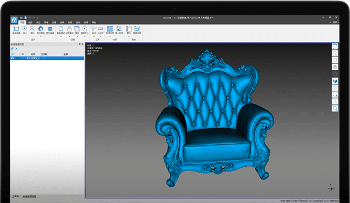Click the zoom out (缩小) magnifier icon
Image resolution: width=350 pixels, height=203 pixels.
tap(33, 28)
